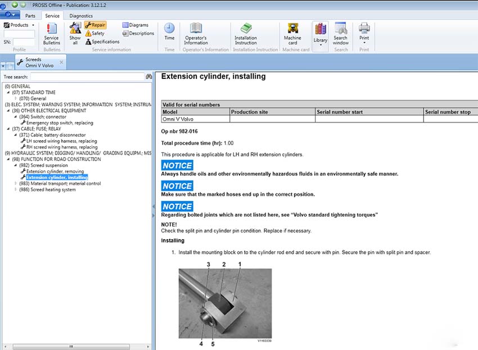Select (0) GENERAL tree node
Screen dimensions: 478x350
[x=17, y=86]
